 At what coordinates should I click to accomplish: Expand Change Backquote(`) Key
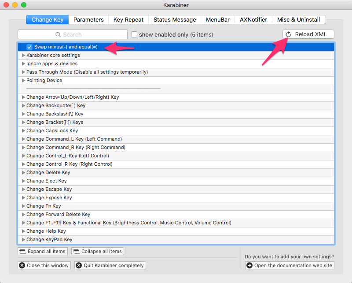tap(23, 105)
